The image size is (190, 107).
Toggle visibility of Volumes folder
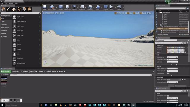point(156,25)
